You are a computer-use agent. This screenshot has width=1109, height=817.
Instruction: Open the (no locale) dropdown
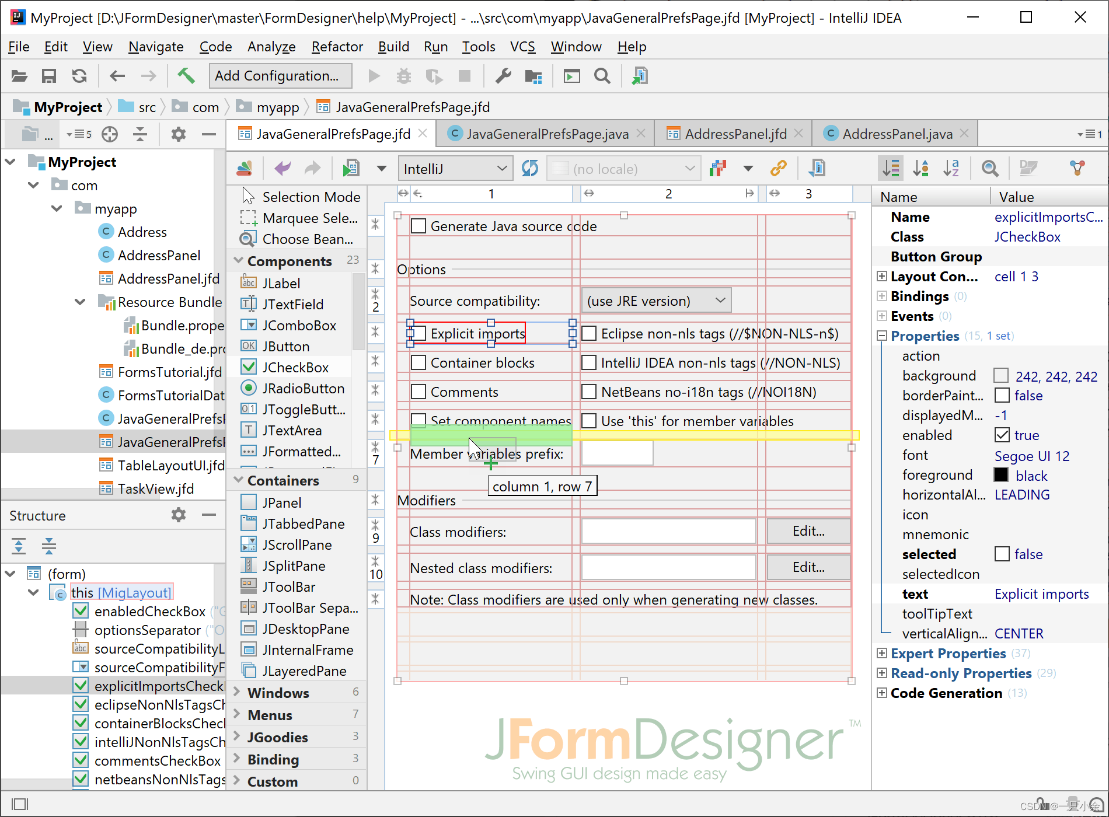click(623, 169)
